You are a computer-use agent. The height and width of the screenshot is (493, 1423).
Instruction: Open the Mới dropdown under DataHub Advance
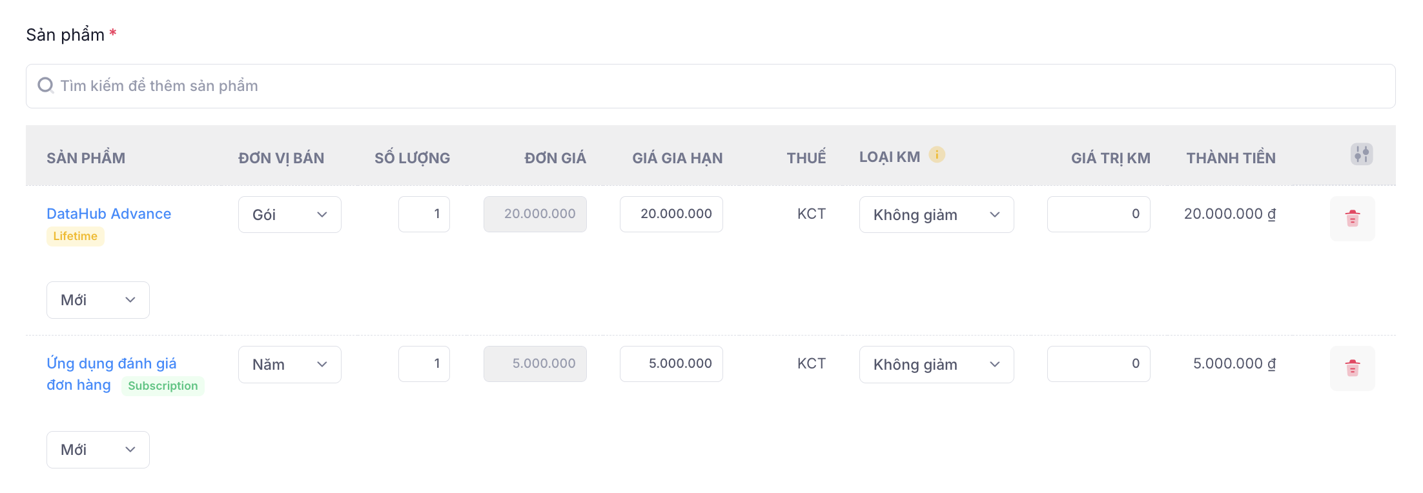point(98,300)
